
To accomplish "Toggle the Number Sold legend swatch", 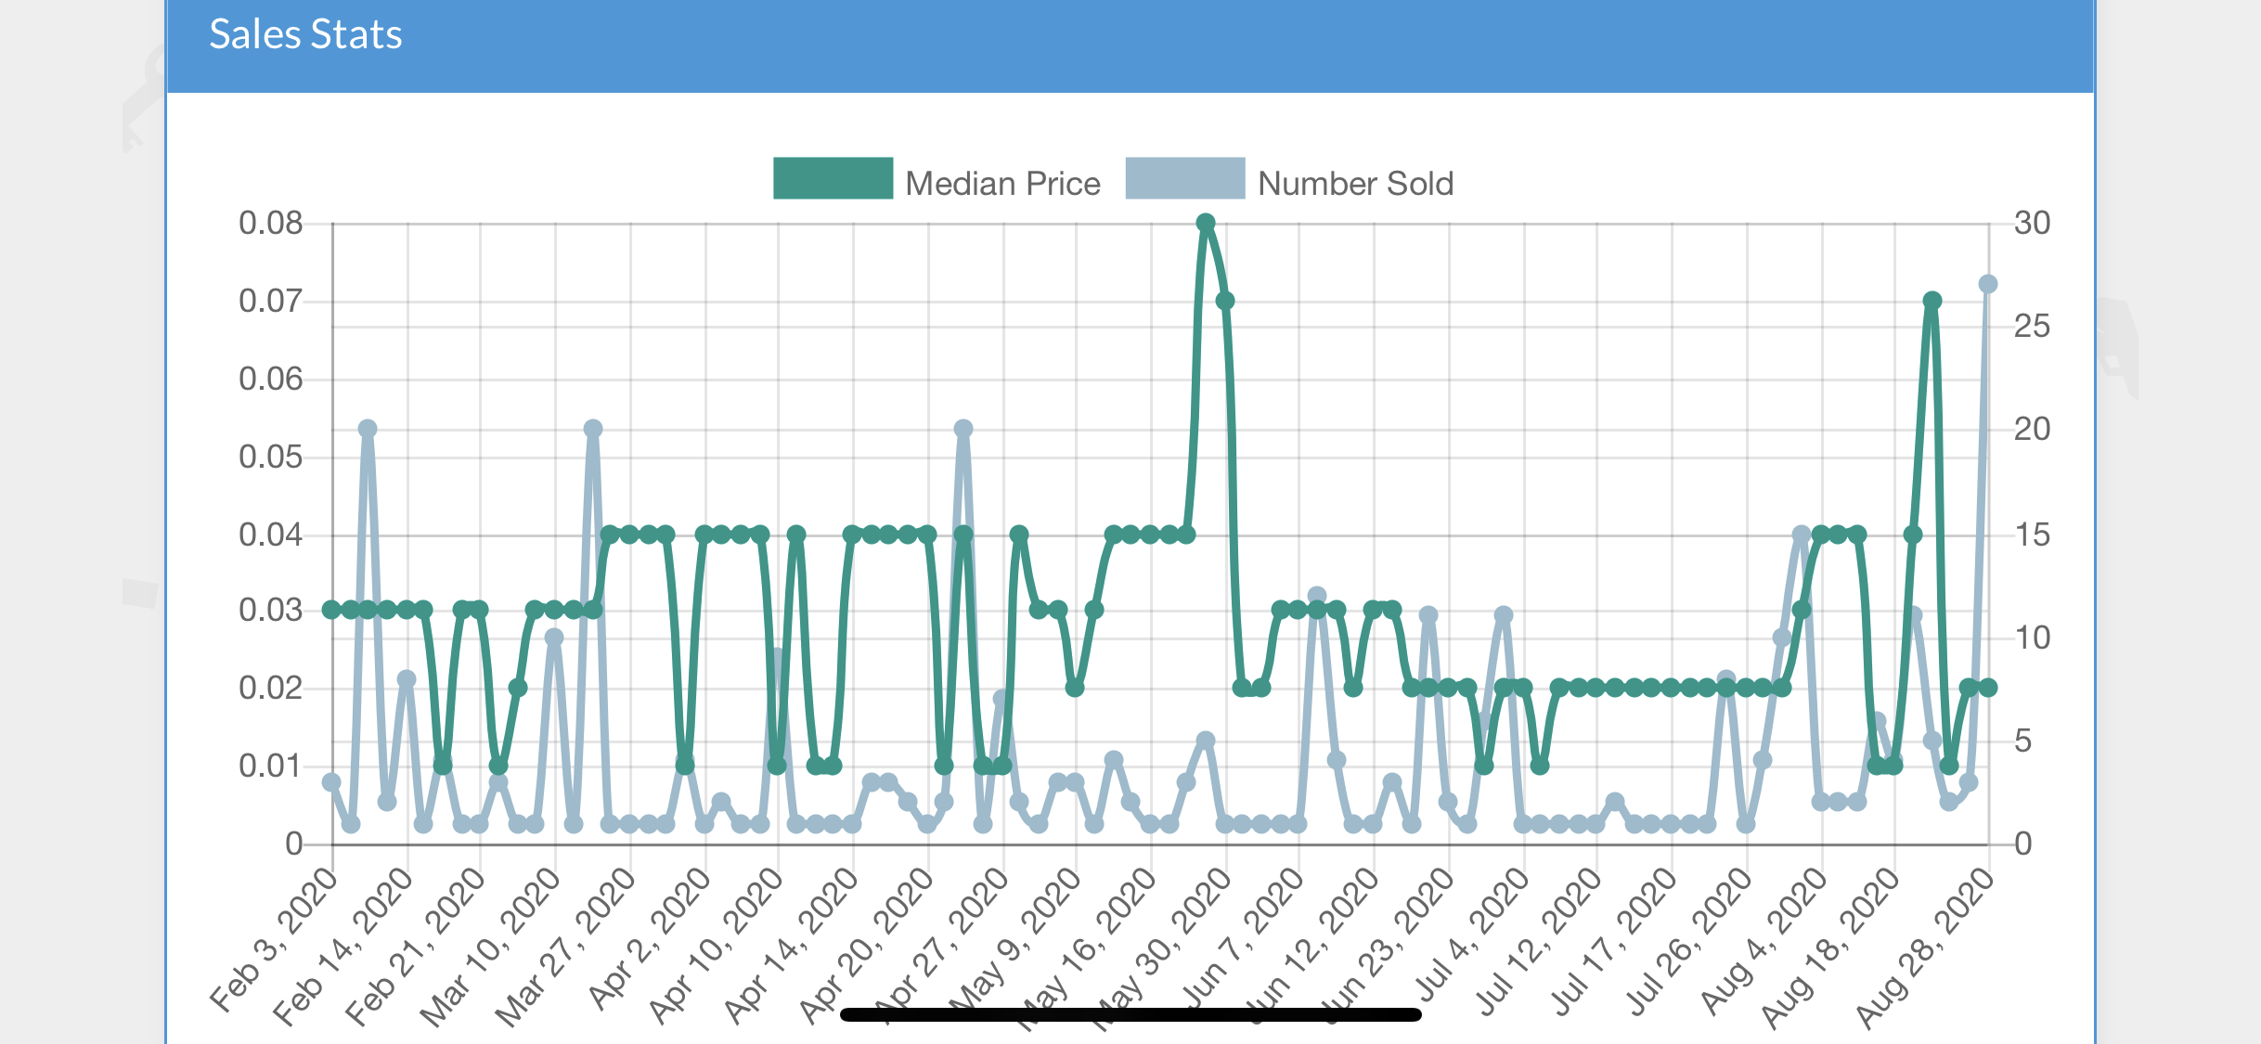I will tap(1184, 178).
